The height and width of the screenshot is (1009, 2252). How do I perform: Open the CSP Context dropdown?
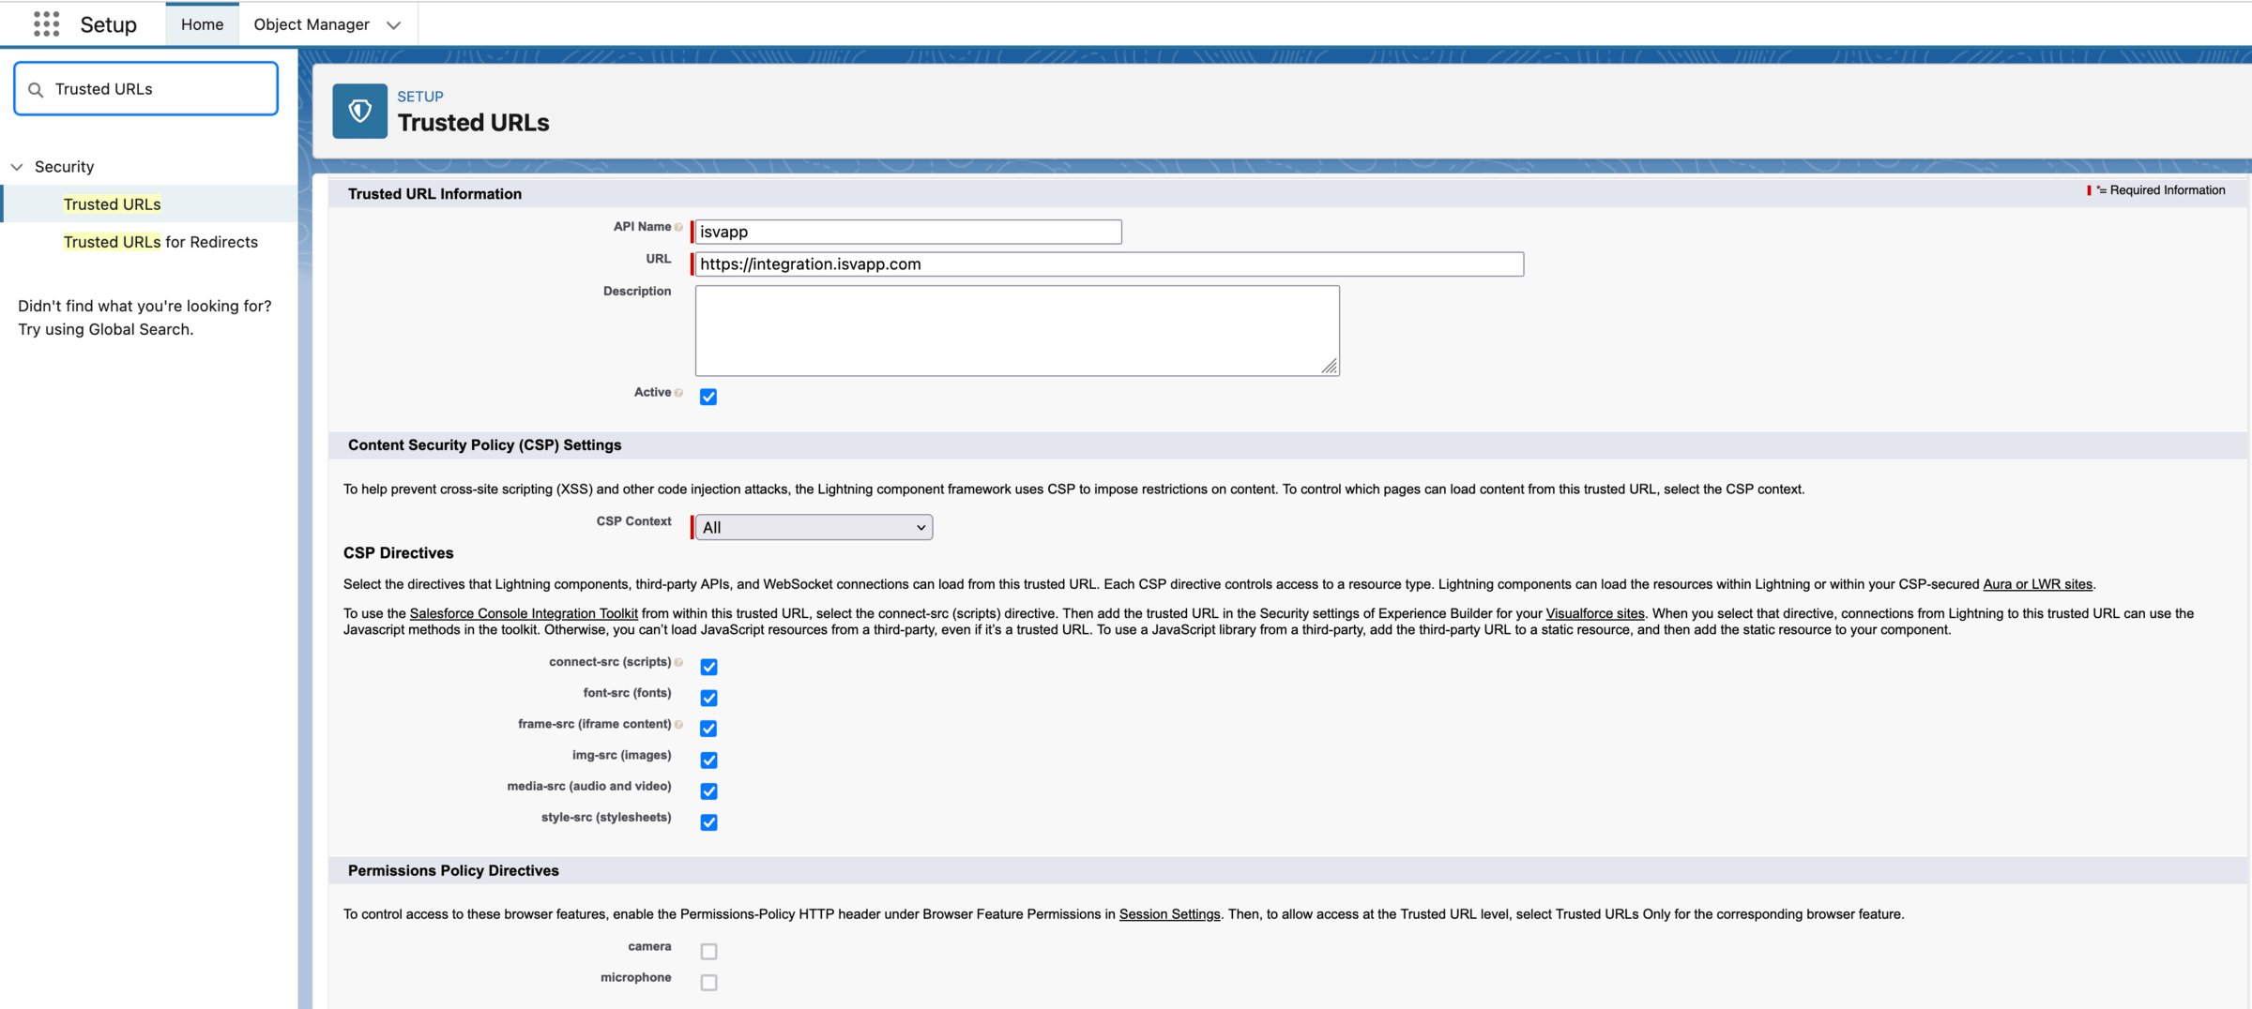pyautogui.click(x=814, y=527)
